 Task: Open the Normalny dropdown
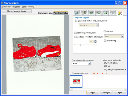[97, 25]
